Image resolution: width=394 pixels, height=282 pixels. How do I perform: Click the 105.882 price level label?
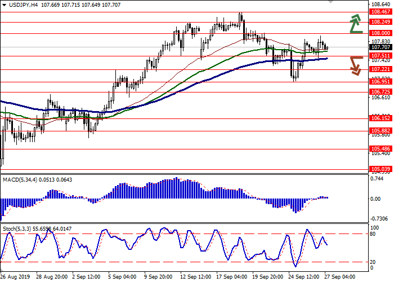(380, 130)
